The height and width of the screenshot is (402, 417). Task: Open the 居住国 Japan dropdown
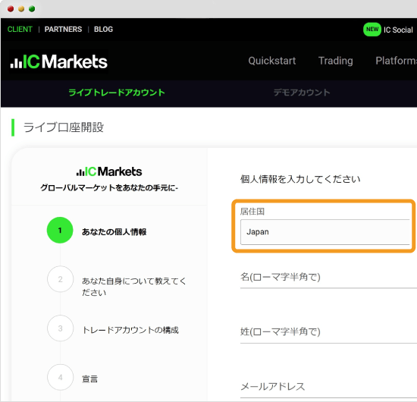point(325,232)
